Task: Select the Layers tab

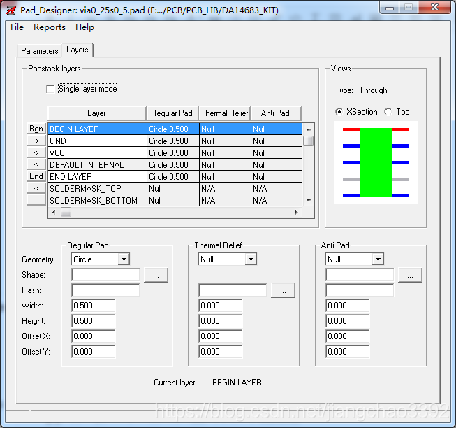Action: point(78,50)
